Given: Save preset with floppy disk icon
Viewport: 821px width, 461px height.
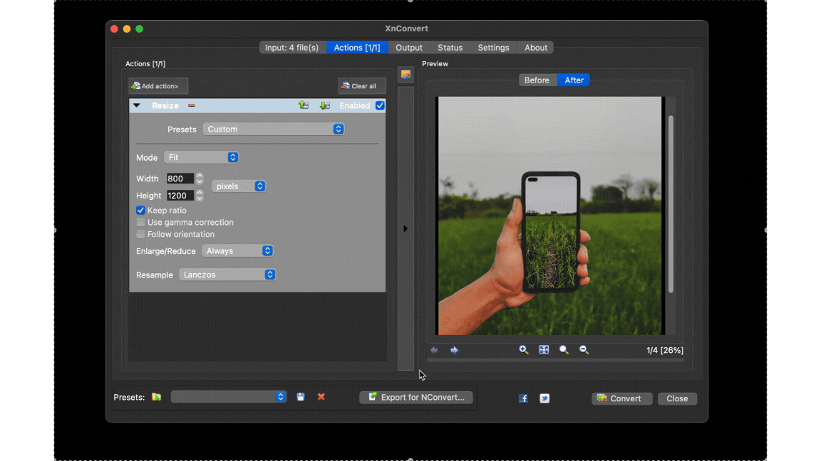Looking at the screenshot, I should tap(301, 397).
